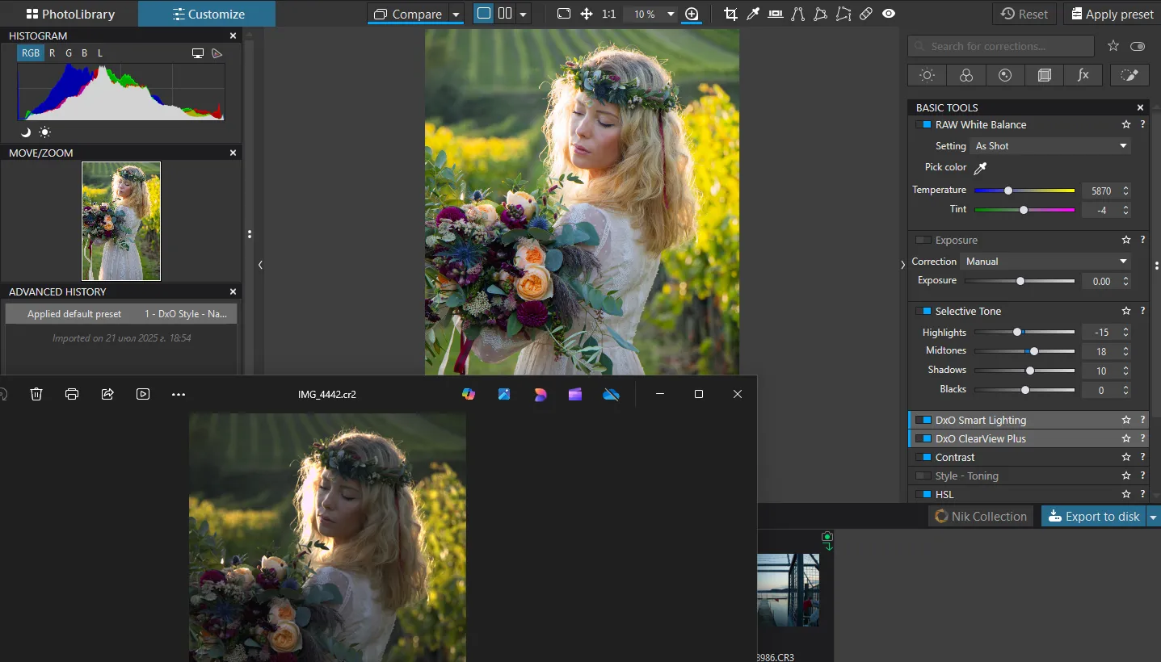Click the OneDrive icon in photo viewer
This screenshot has height=662, width=1161.
tap(611, 394)
